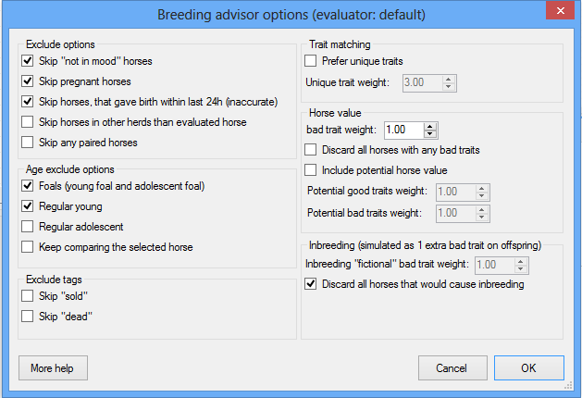The image size is (582, 398).
Task: Disable Foals age exclude option
Action: (28, 186)
